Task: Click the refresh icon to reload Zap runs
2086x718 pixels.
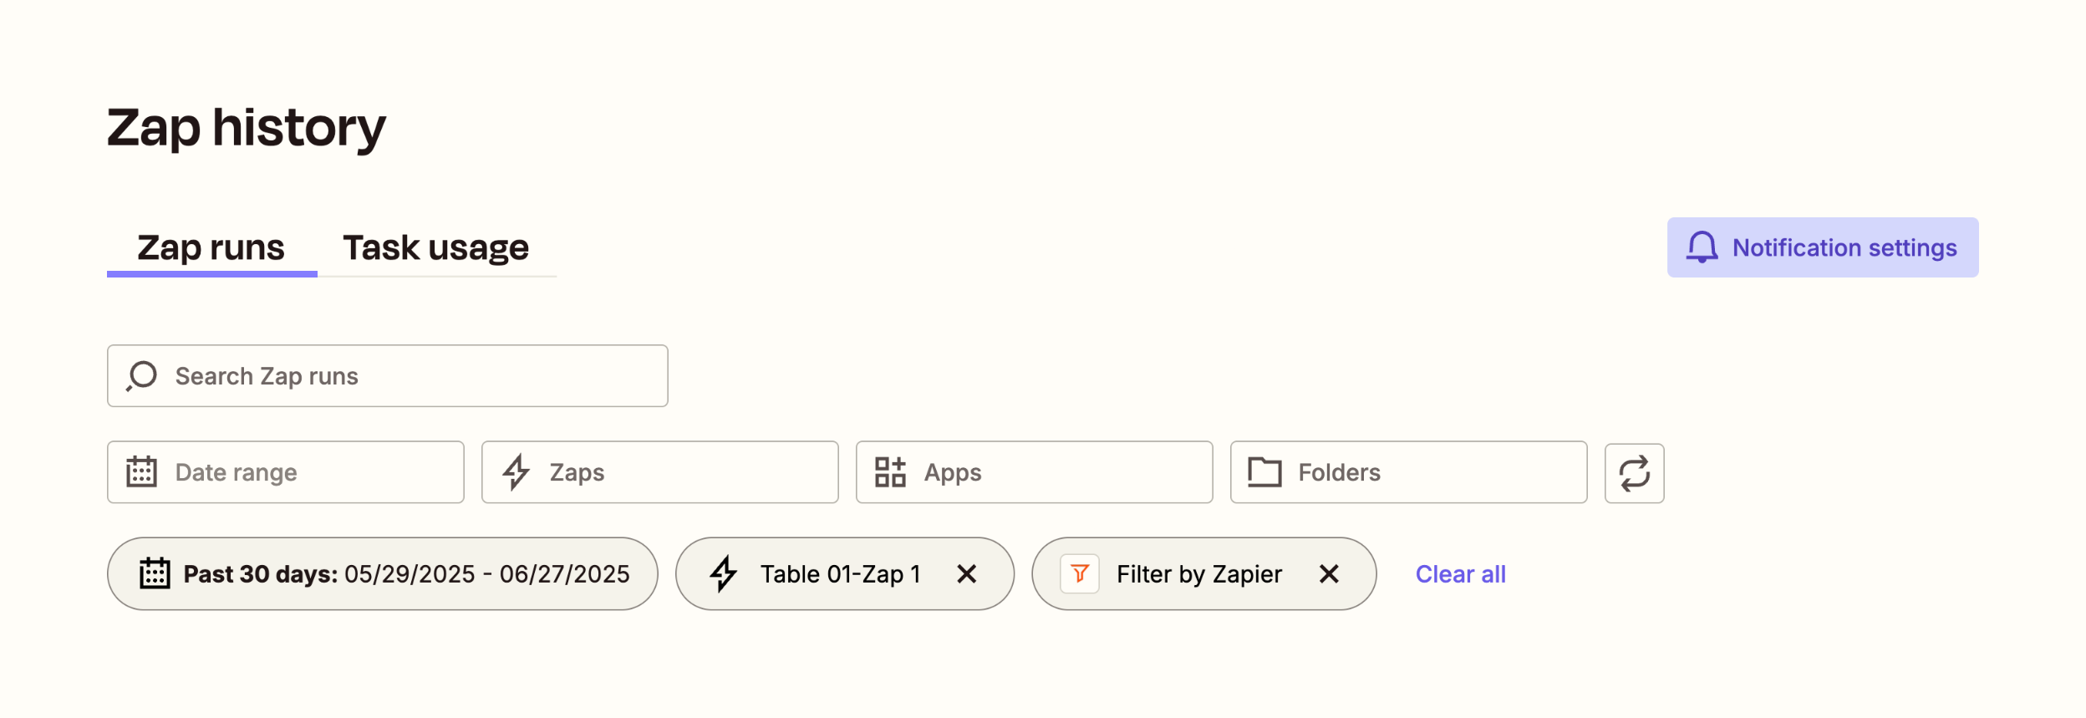Action: click(1634, 472)
